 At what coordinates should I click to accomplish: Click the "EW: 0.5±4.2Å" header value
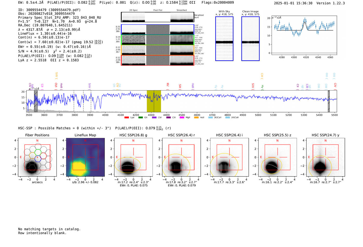(31, 3)
